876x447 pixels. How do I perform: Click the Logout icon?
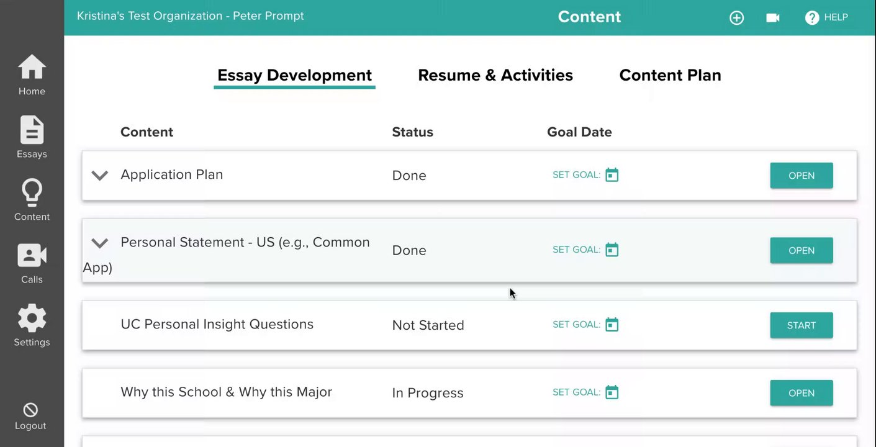click(30, 410)
